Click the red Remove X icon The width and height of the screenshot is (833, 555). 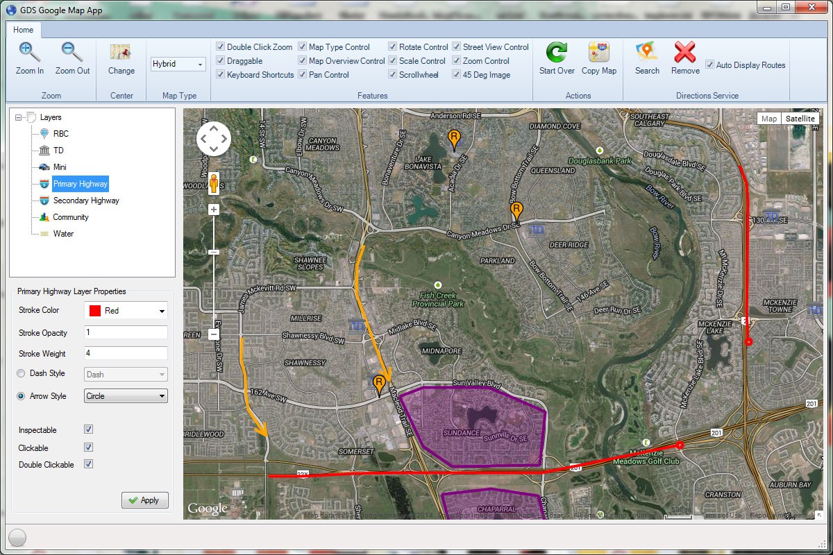click(685, 53)
